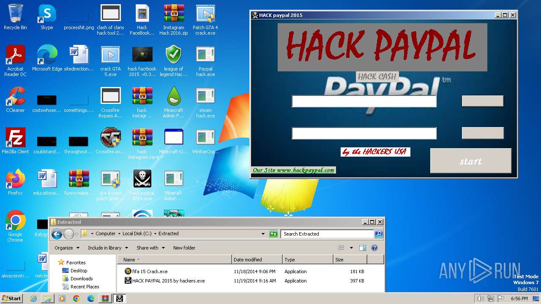Open Recent Places in navigation pane

85,287
